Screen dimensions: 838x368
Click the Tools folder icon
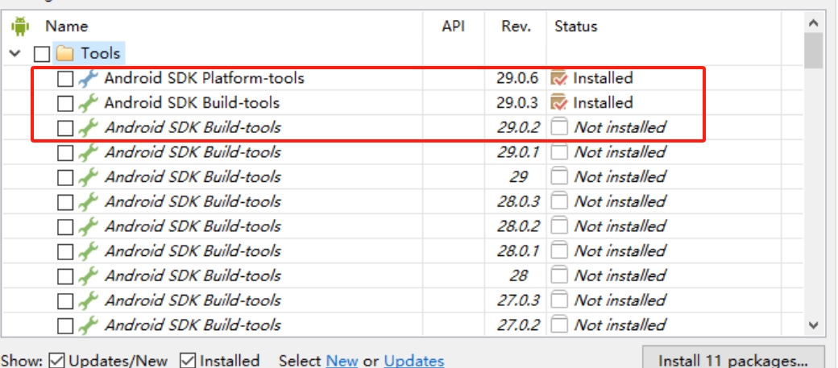(x=64, y=53)
